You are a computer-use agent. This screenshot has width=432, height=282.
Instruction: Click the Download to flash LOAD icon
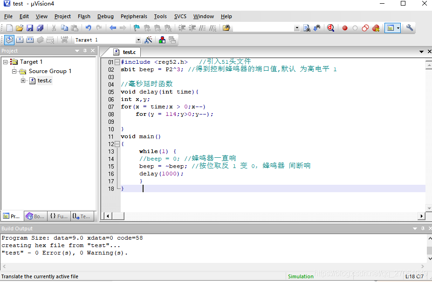click(64, 40)
